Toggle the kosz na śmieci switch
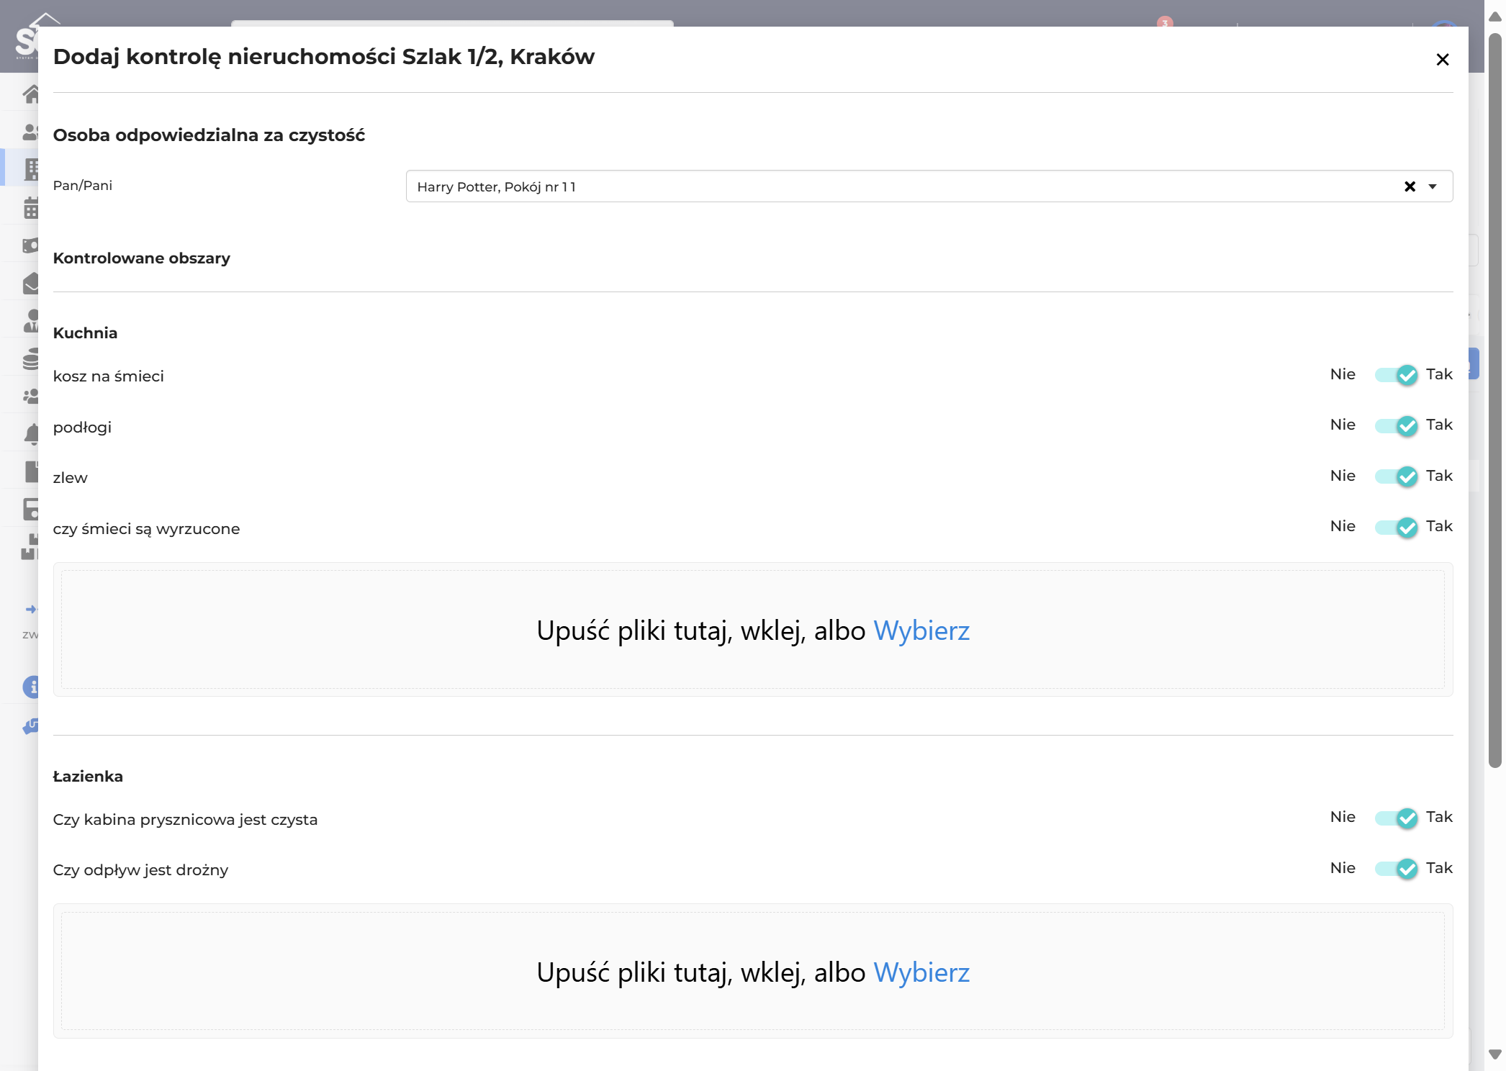 point(1396,375)
